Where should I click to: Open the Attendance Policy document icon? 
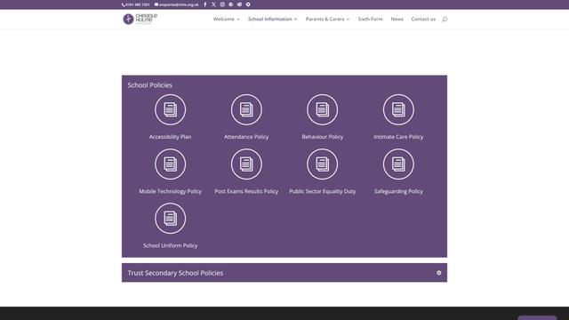246,109
